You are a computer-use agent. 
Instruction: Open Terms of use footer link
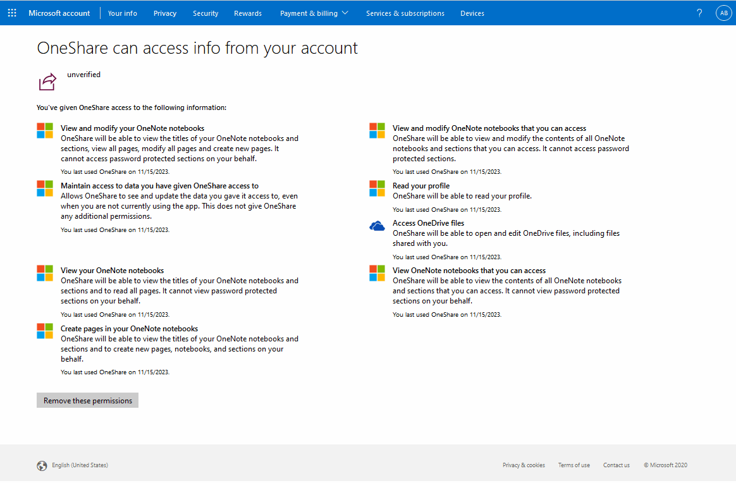574,466
